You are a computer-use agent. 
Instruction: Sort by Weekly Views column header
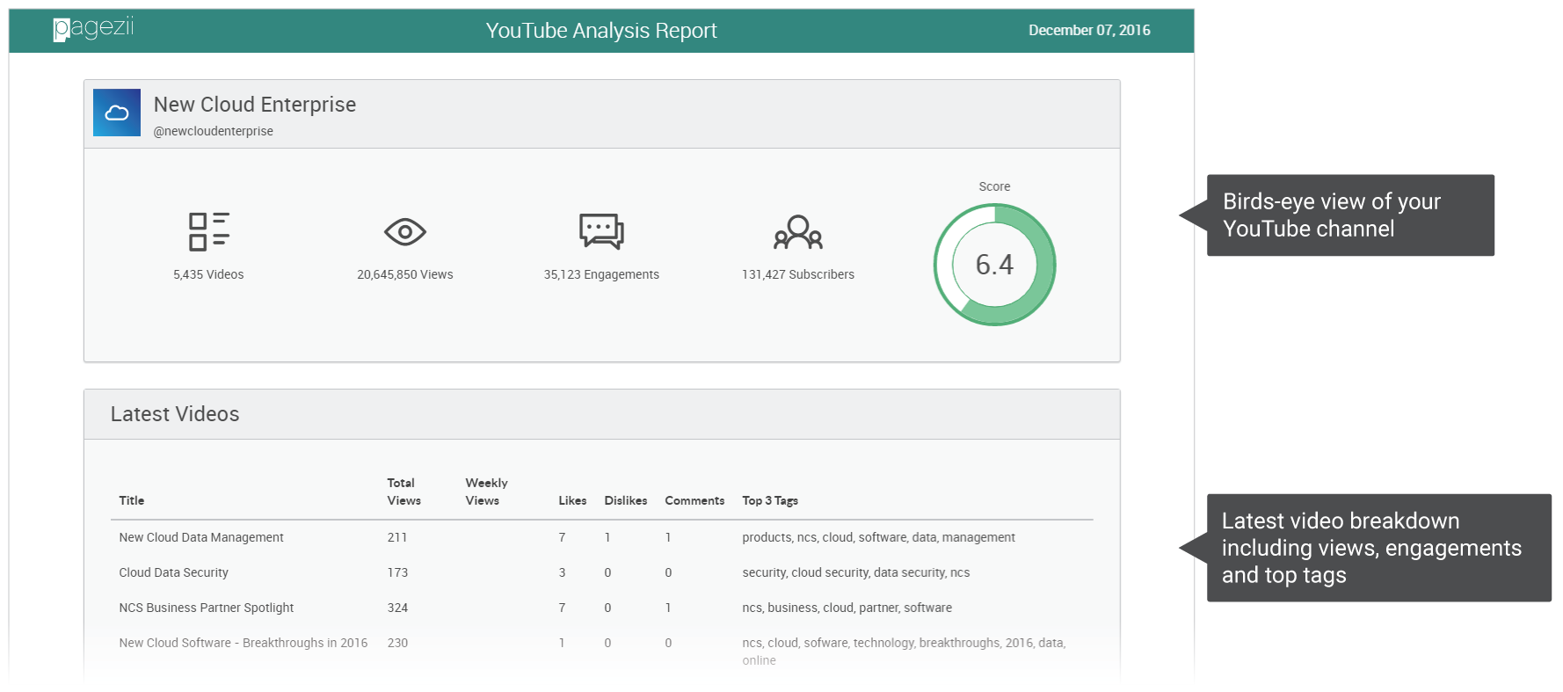coord(486,492)
